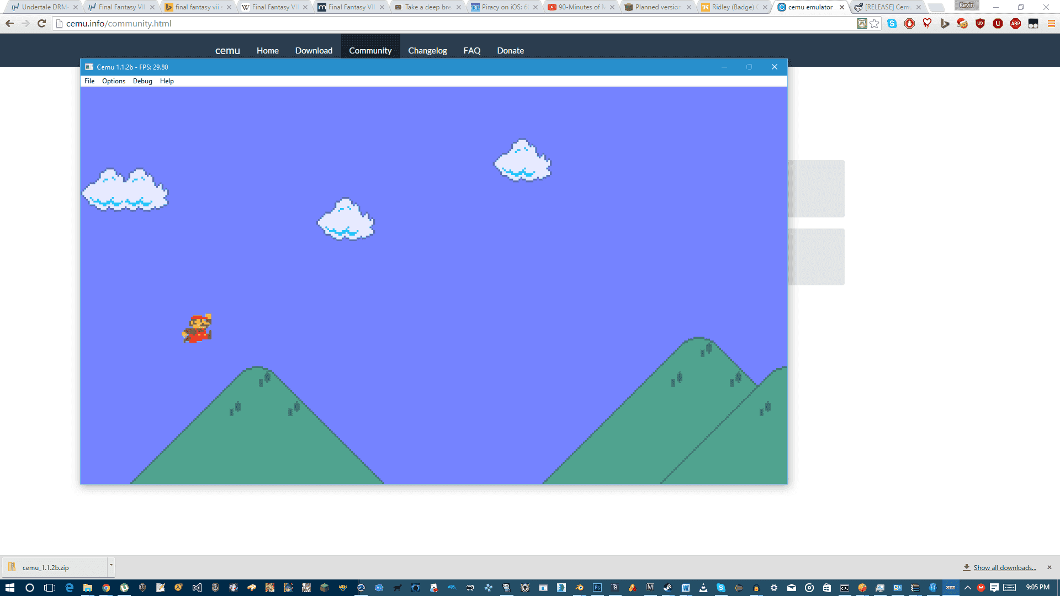The width and height of the screenshot is (1060, 596).
Task: Open Steam from the taskbar
Action: point(667,588)
